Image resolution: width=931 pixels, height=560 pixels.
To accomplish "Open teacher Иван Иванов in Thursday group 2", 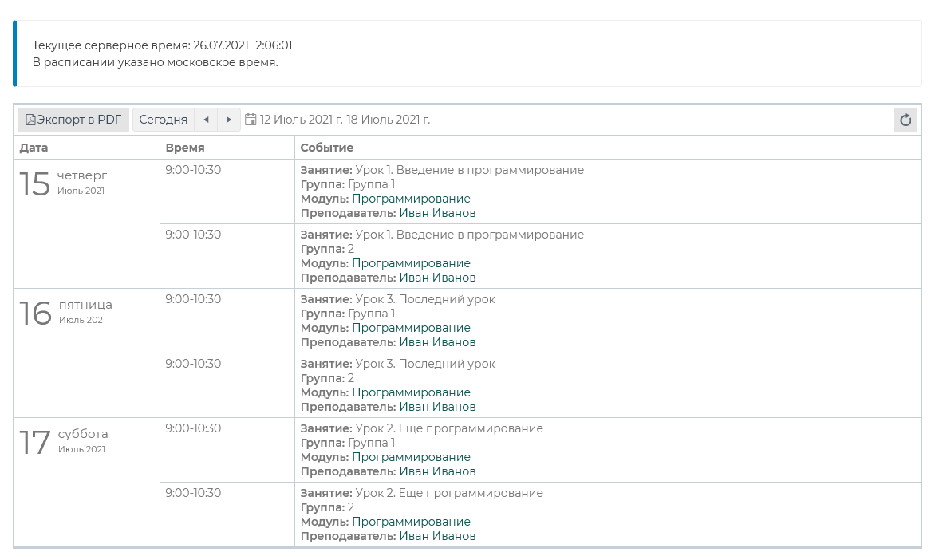I will (x=437, y=278).
